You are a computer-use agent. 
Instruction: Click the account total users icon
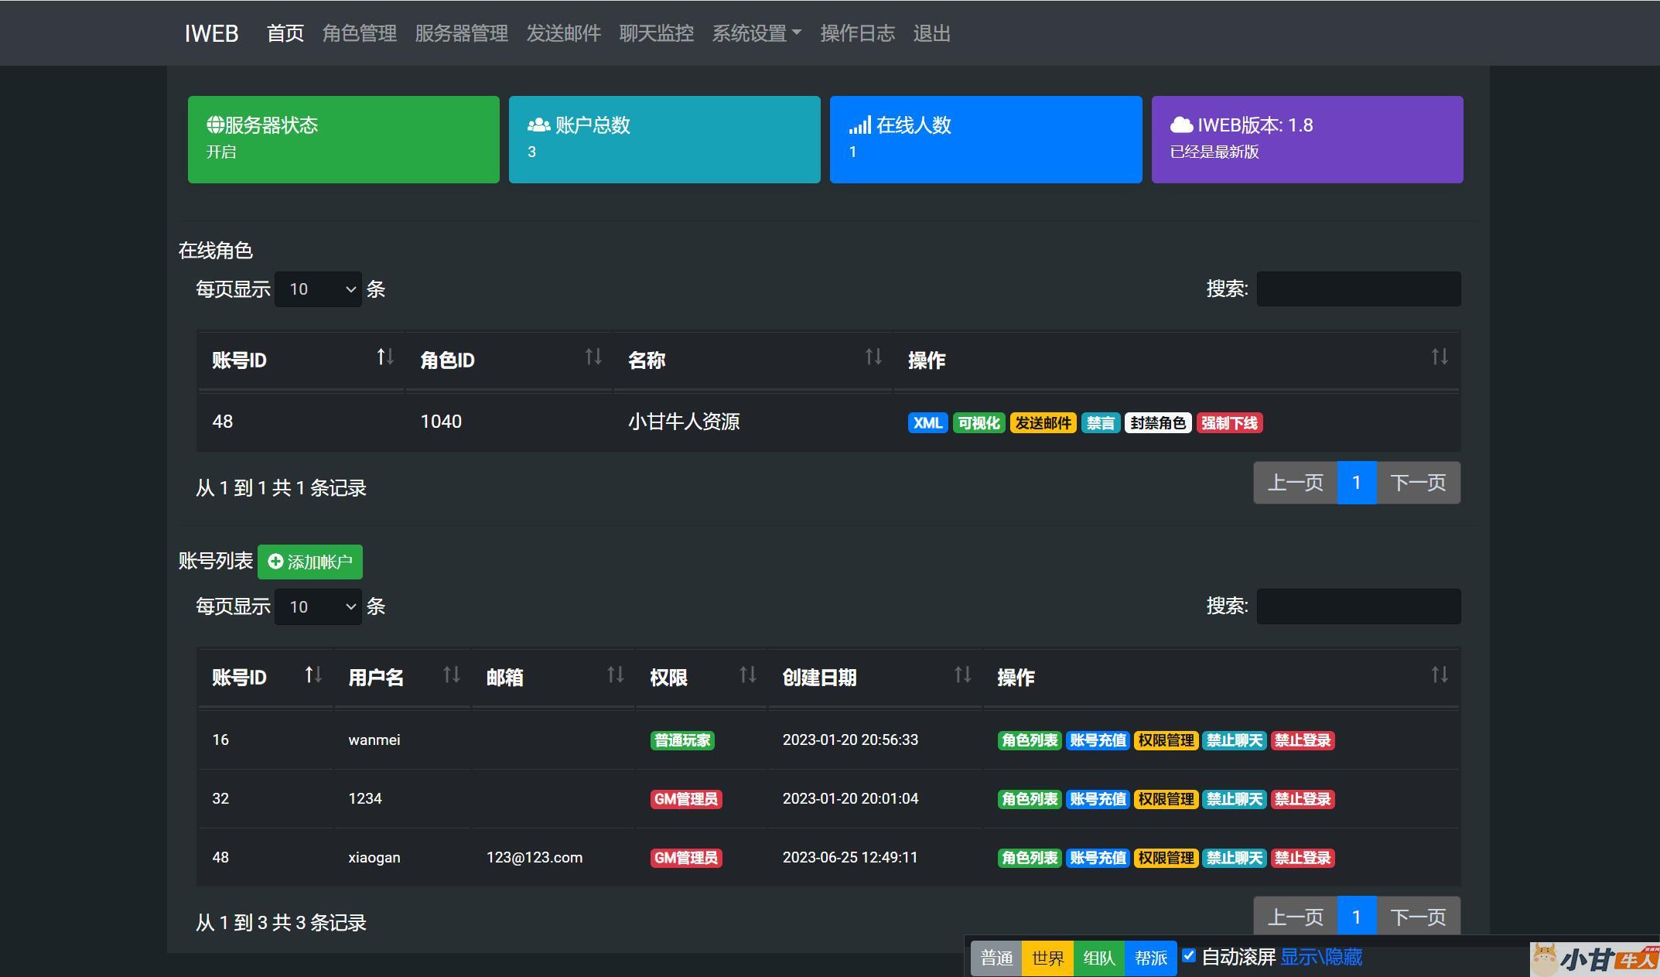coord(538,125)
